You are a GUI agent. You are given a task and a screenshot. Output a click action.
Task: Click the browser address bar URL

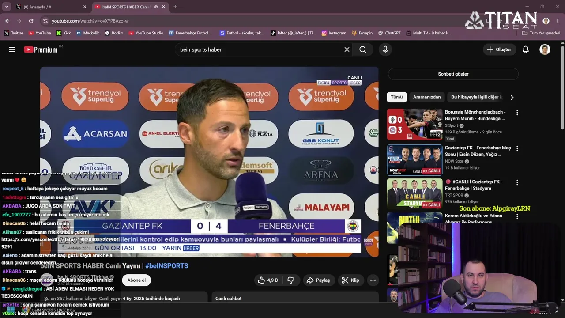point(90,21)
